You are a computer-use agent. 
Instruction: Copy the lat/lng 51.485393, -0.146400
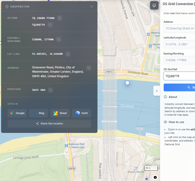point(68,54)
